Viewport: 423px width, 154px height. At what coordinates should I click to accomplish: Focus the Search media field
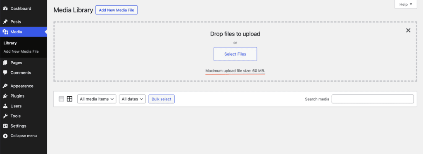tap(373, 99)
